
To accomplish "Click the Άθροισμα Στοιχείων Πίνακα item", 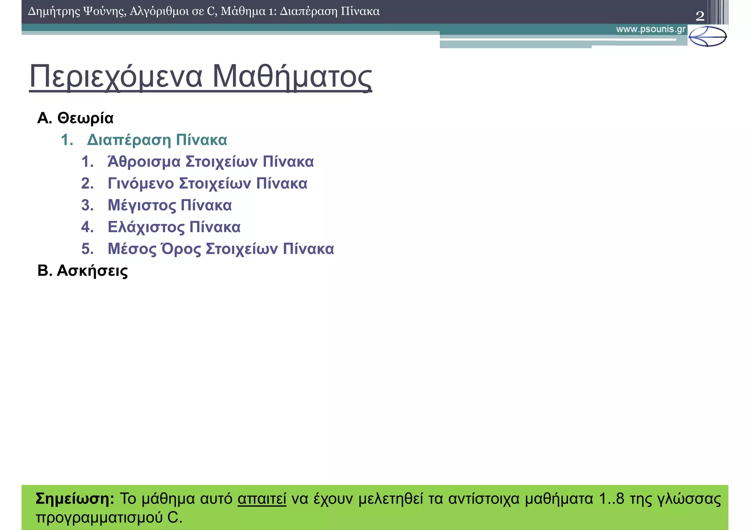I will [211, 162].
